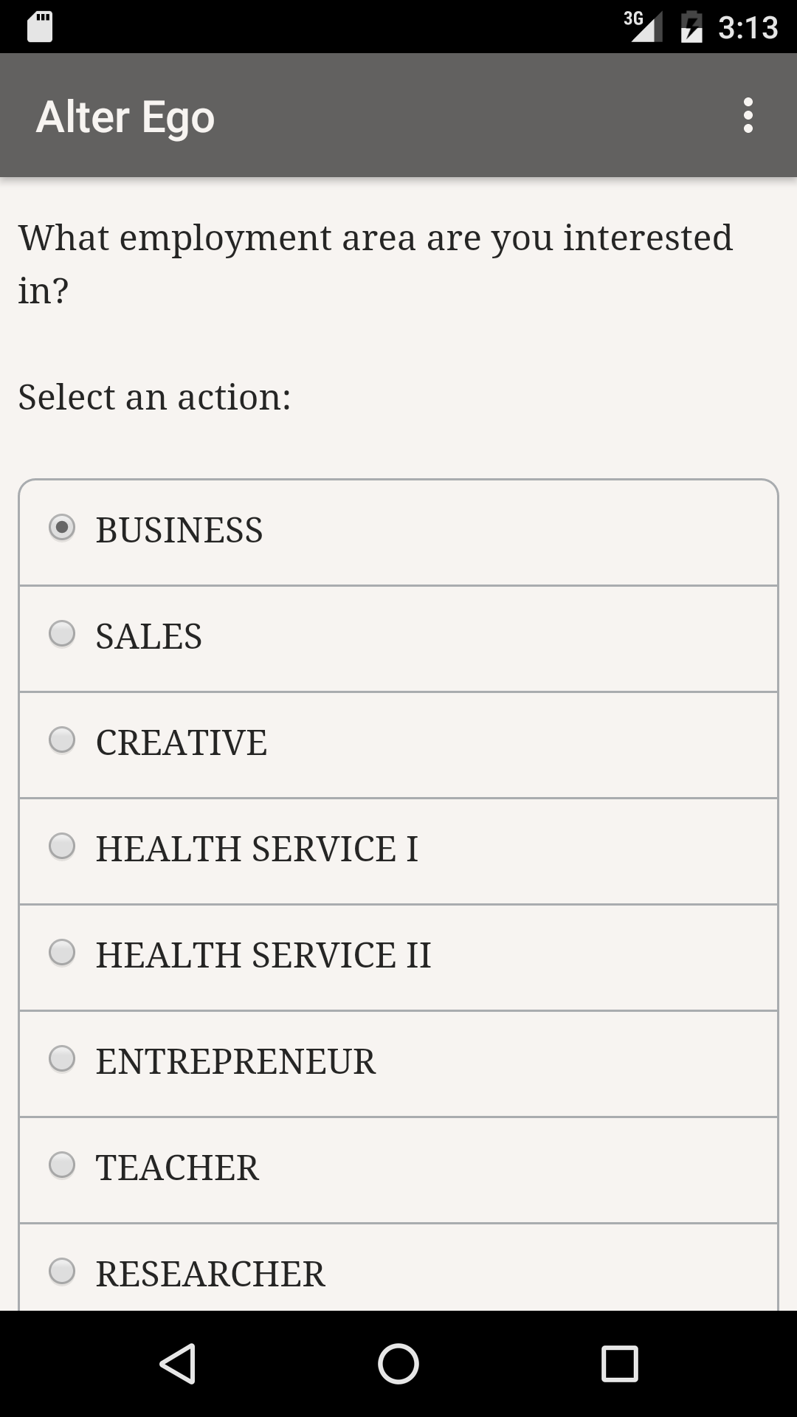
Task: Tap the 3G signal strength icon
Action: (644, 27)
